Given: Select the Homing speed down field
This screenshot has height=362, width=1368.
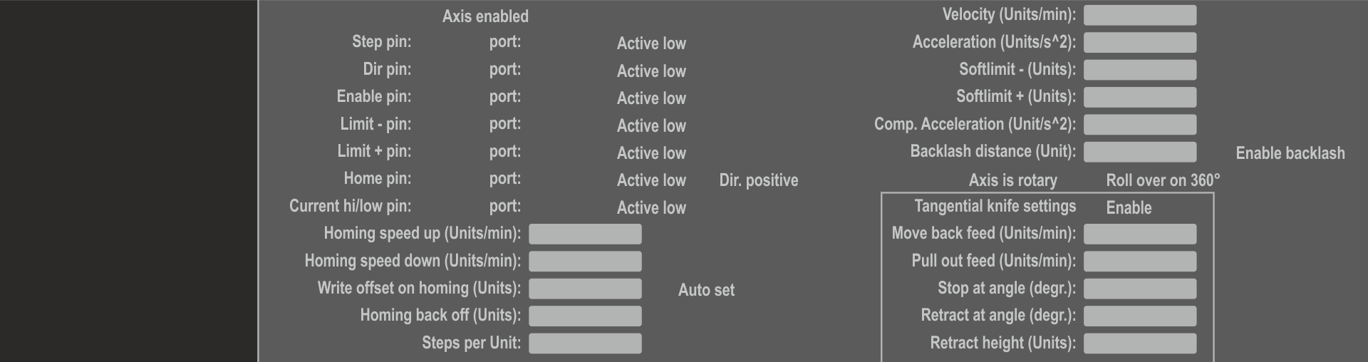Looking at the screenshot, I should tap(585, 262).
